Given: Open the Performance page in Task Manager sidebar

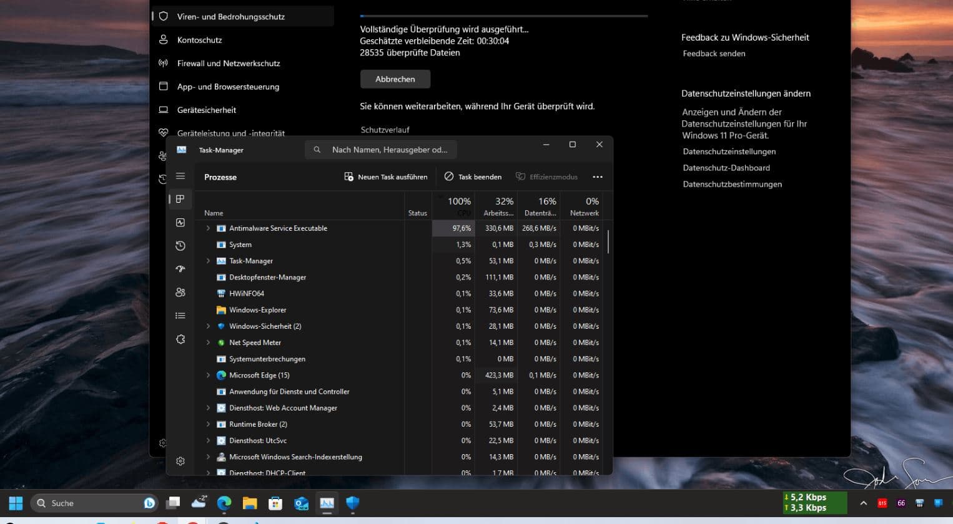Looking at the screenshot, I should click(x=180, y=223).
